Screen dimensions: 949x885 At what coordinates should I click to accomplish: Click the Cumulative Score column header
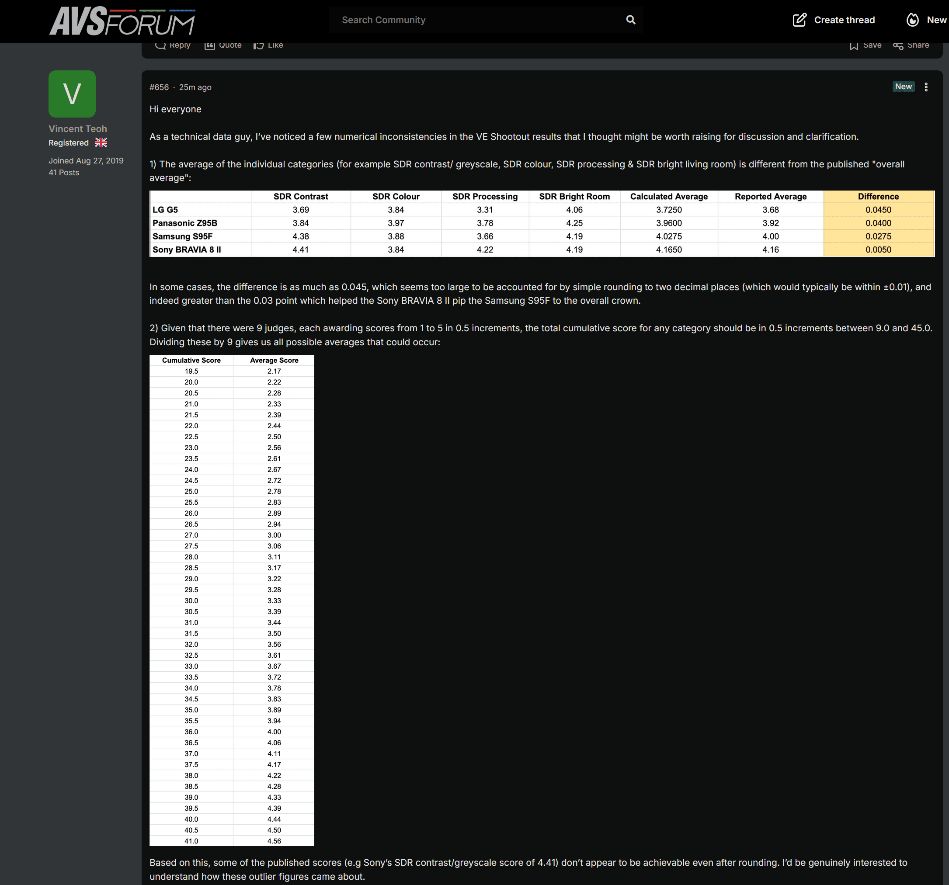pyautogui.click(x=191, y=361)
